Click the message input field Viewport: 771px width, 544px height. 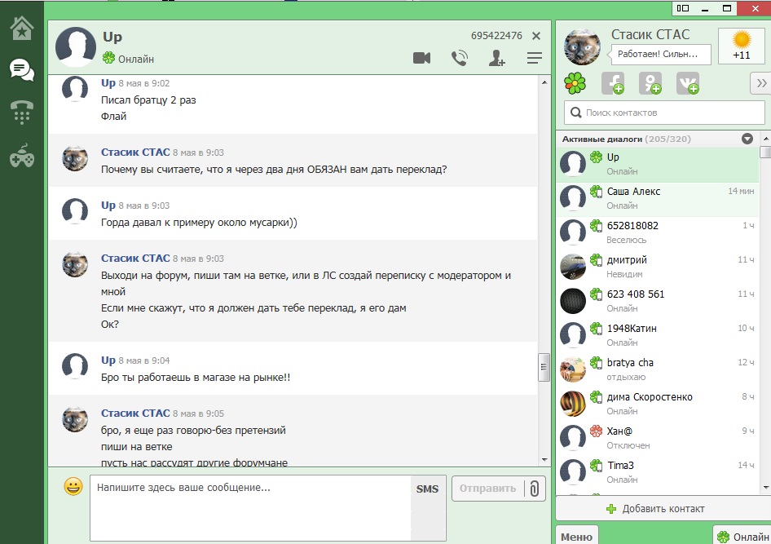coord(250,507)
